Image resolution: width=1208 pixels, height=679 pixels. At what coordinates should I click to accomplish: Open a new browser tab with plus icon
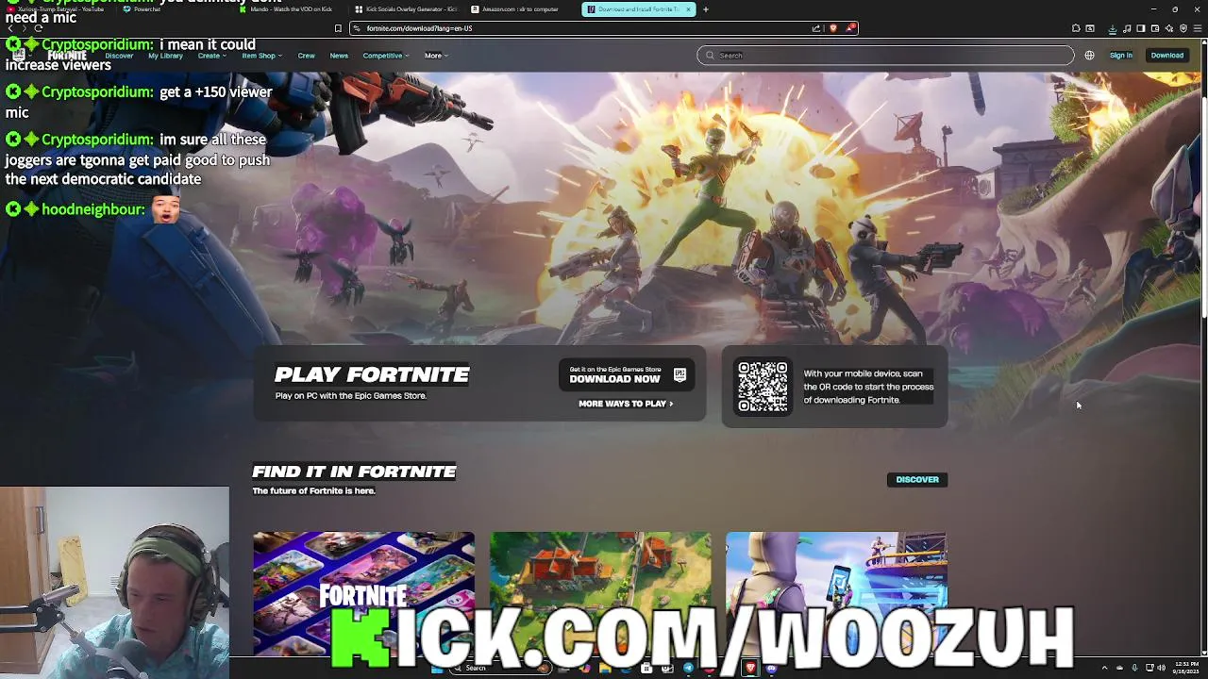(x=706, y=9)
